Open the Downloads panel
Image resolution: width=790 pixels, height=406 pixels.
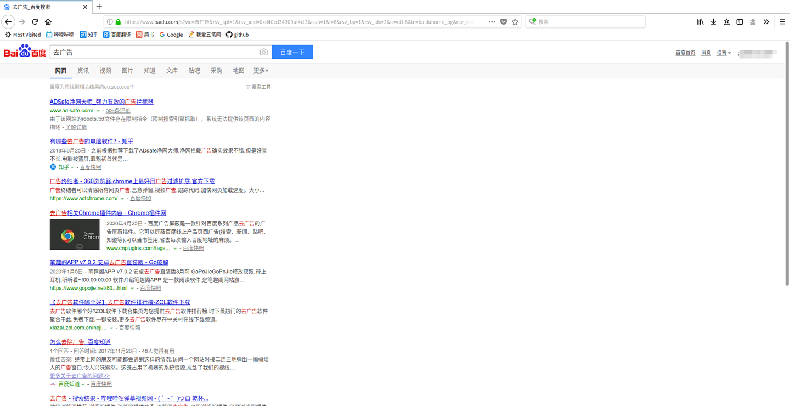click(x=713, y=22)
